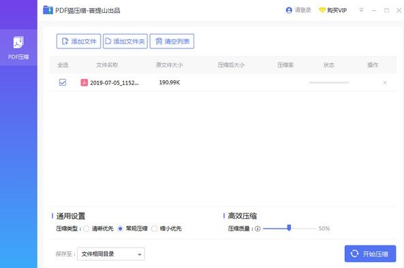
Task: Clear the list with 清空列表
Action: pyautogui.click(x=172, y=41)
